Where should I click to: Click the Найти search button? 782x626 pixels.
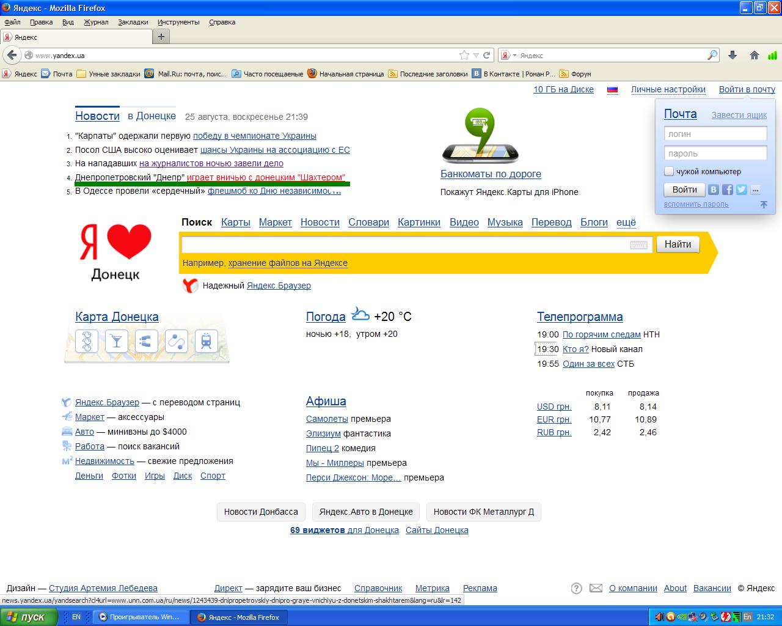click(678, 245)
